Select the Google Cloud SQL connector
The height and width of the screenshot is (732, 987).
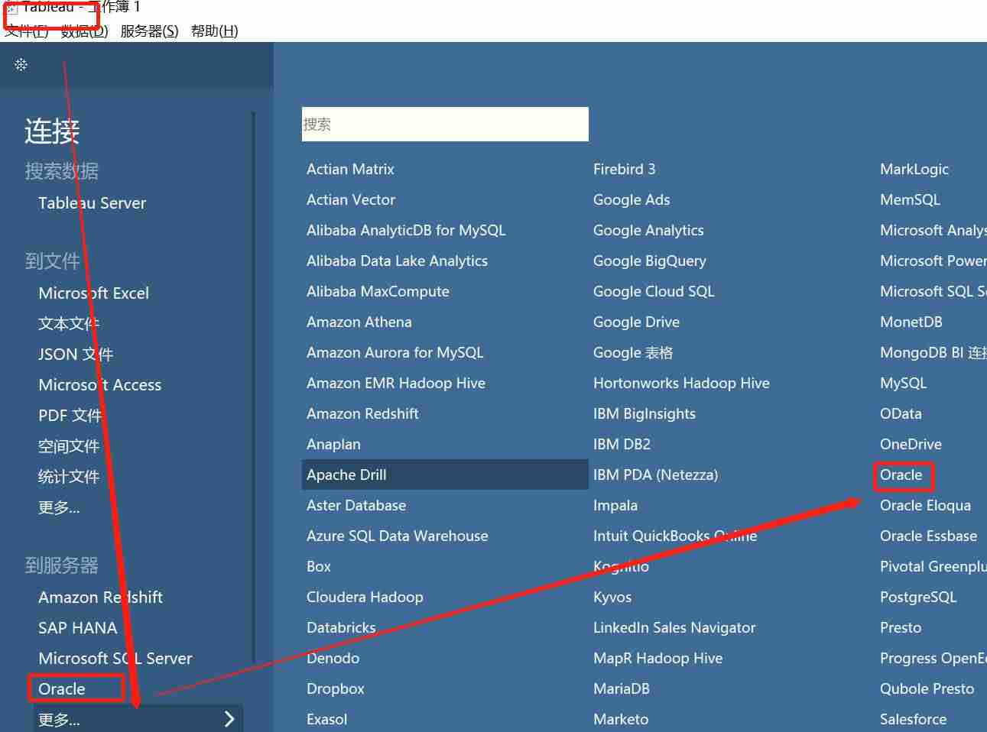click(654, 291)
